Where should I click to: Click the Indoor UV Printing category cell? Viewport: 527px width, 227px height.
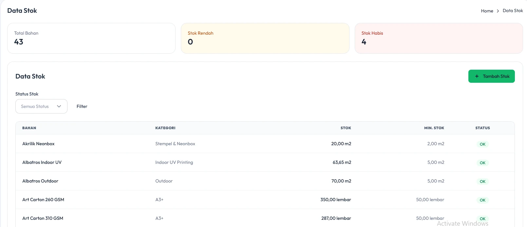pyautogui.click(x=174, y=162)
